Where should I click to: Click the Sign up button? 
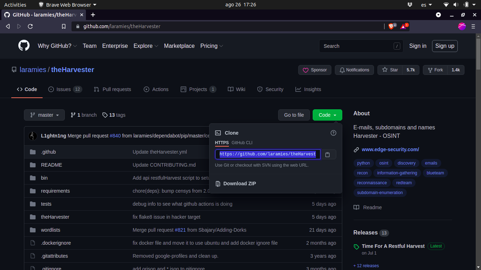445,46
